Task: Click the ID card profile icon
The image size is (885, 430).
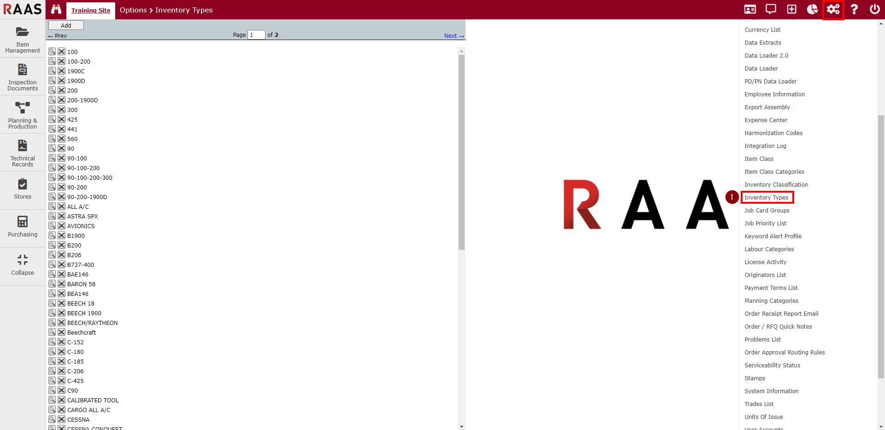Action: click(750, 9)
